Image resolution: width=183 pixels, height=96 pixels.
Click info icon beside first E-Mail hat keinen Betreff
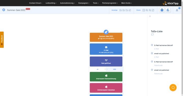click(x=152, y=45)
